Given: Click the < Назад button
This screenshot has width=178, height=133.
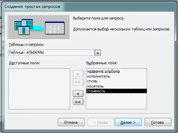Looking at the screenshot, I should click(x=101, y=122).
